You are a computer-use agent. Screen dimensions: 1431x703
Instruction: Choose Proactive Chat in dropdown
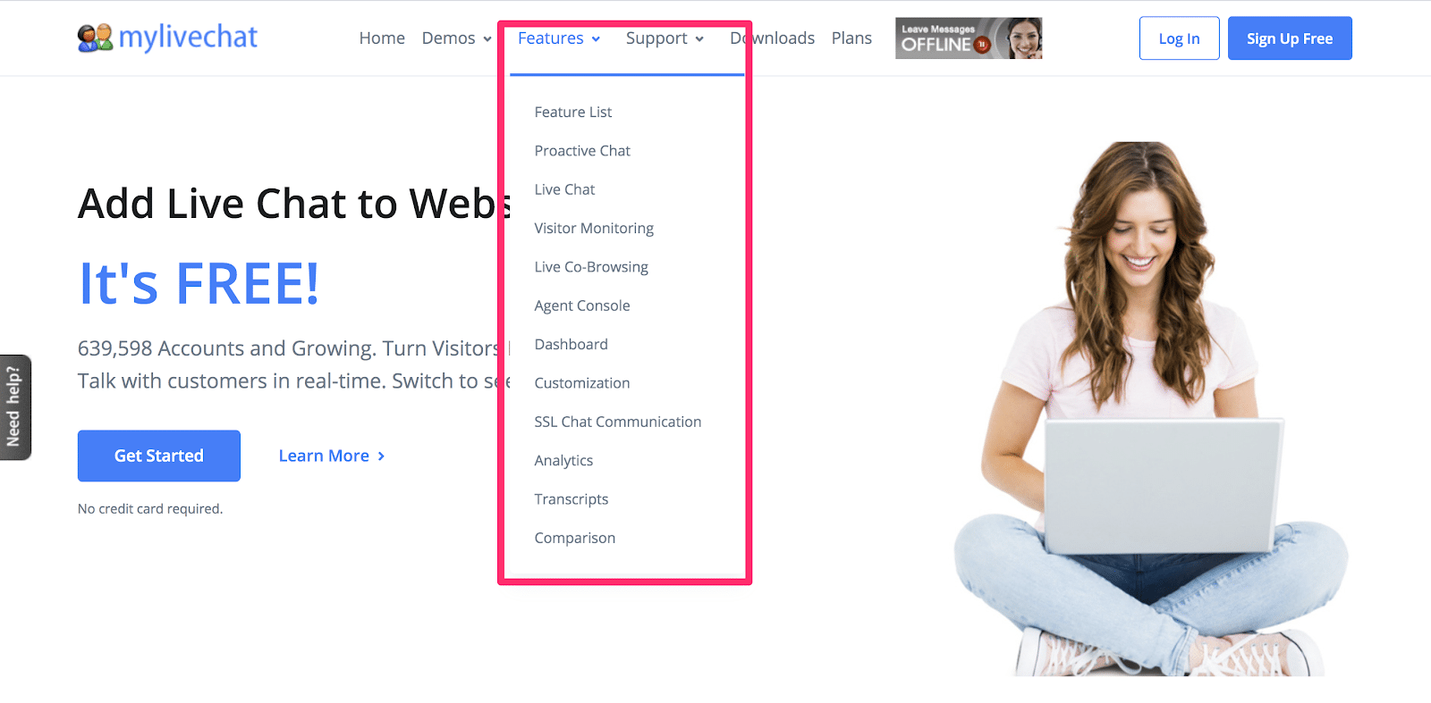click(582, 151)
